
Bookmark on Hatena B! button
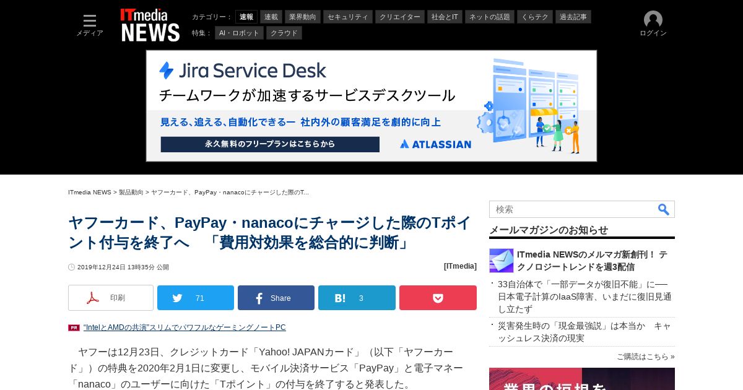click(x=357, y=298)
